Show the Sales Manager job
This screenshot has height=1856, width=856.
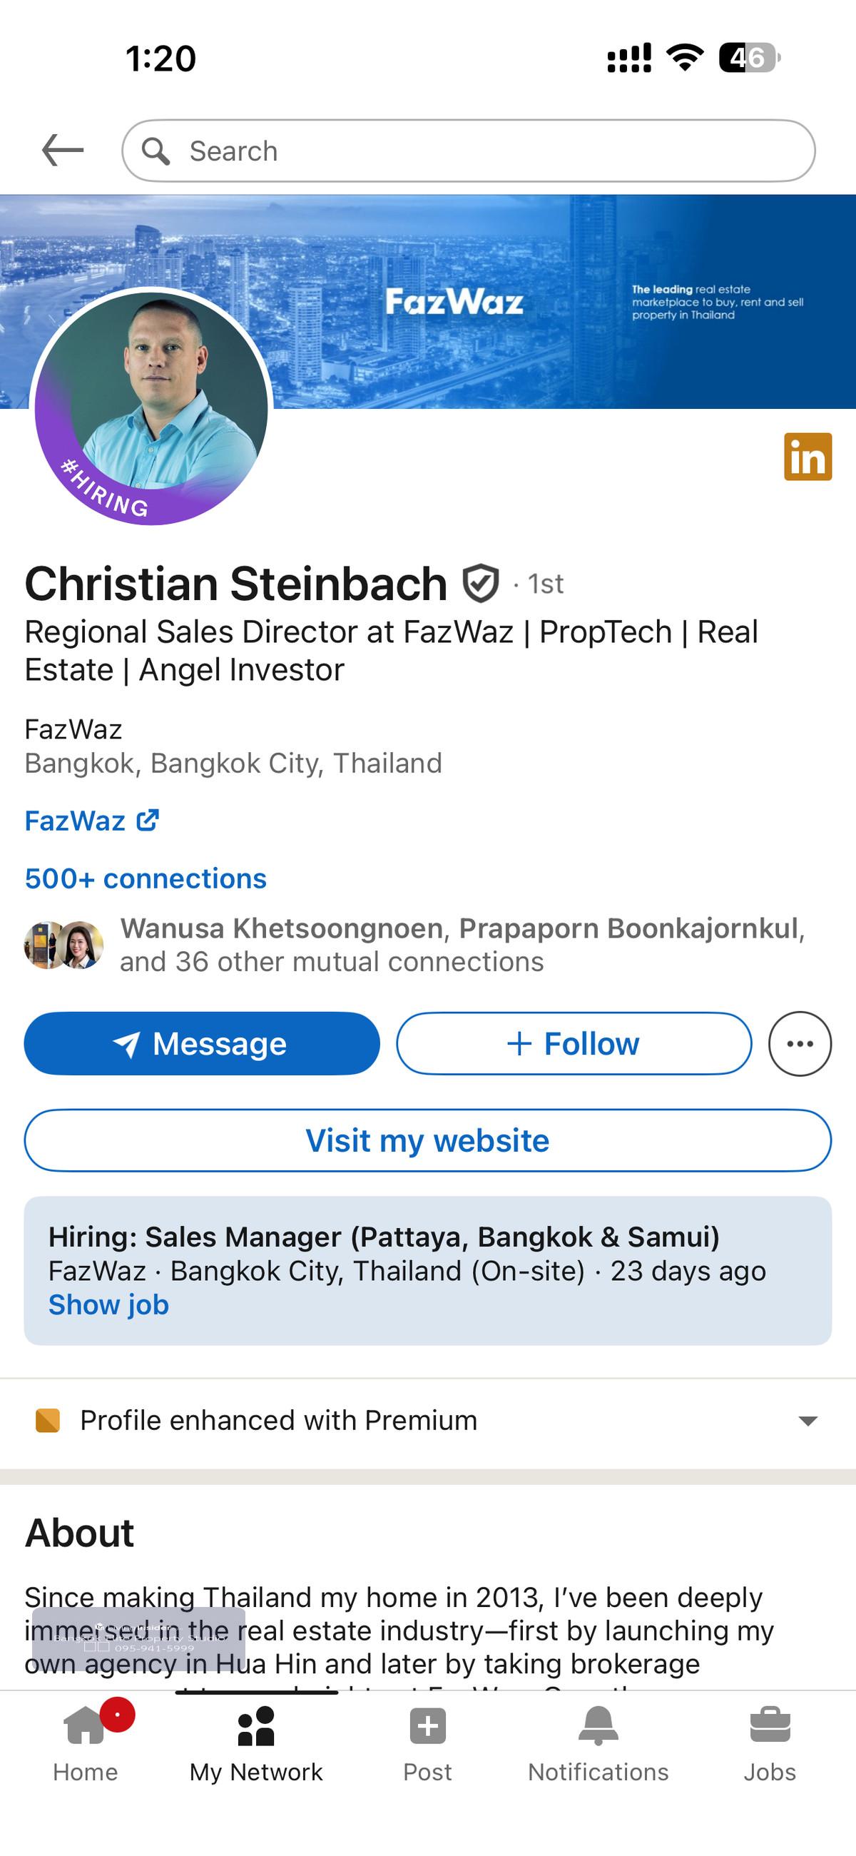click(x=108, y=1305)
